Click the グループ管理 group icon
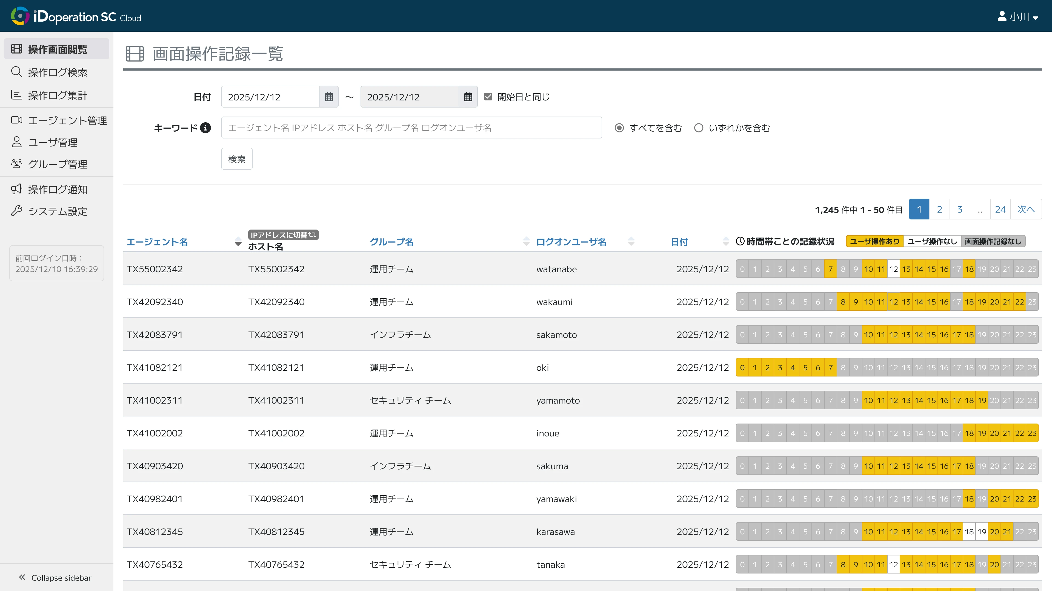 [17, 164]
